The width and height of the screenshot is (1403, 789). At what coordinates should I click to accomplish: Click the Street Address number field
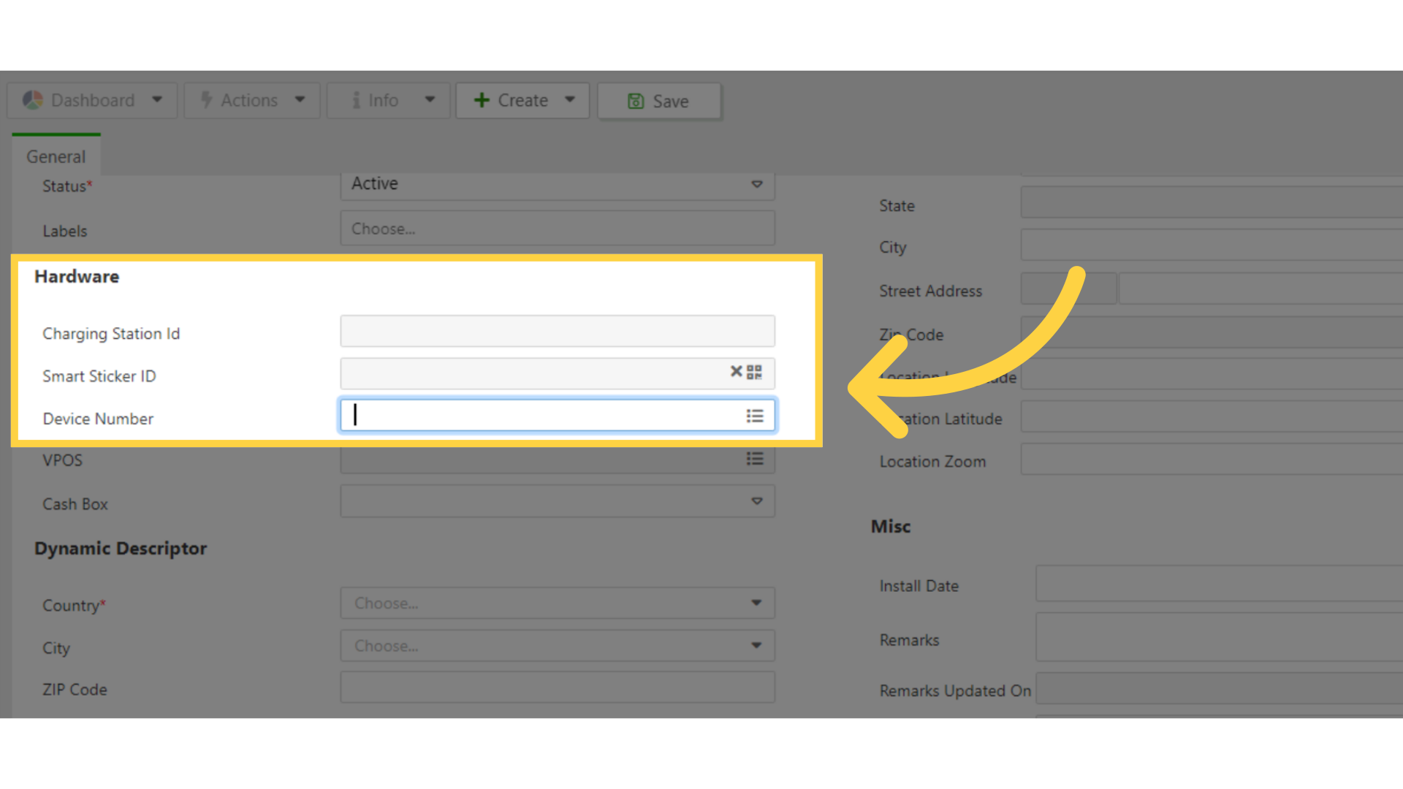pyautogui.click(x=1068, y=289)
